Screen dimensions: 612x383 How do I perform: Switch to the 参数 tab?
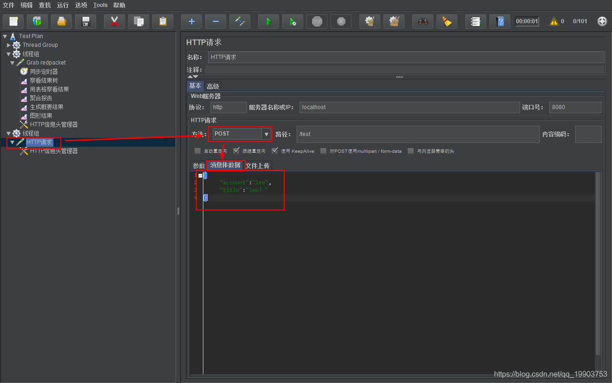point(199,166)
